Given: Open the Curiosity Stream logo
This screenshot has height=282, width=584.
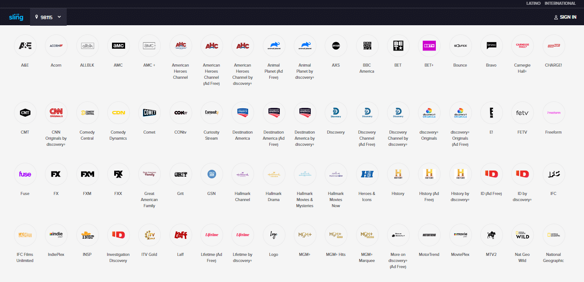Looking at the screenshot, I should [x=211, y=113].
